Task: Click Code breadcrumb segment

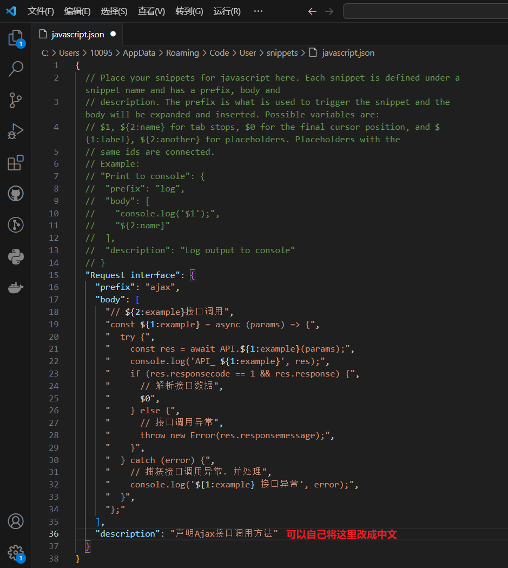Action: 219,53
